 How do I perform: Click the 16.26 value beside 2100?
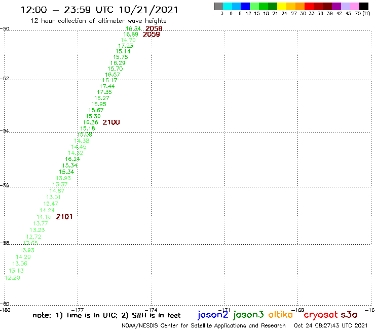[90, 122]
